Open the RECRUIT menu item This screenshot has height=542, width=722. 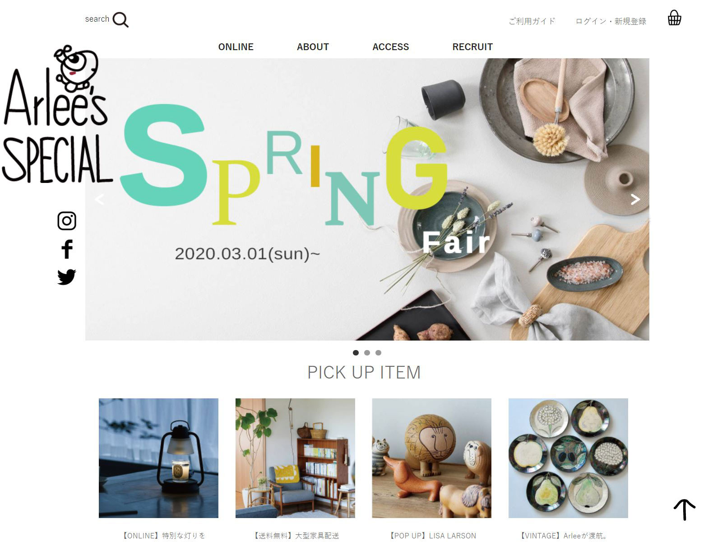point(472,47)
